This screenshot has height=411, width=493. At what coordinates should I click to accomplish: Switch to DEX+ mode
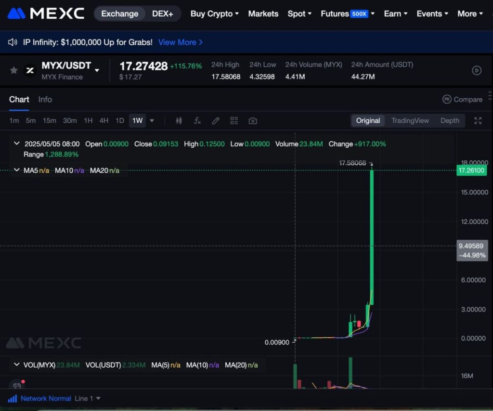coord(163,14)
